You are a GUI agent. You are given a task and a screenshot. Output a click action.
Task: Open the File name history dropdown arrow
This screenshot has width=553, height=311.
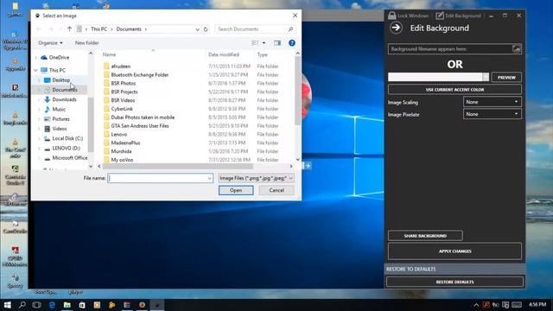pos(209,179)
